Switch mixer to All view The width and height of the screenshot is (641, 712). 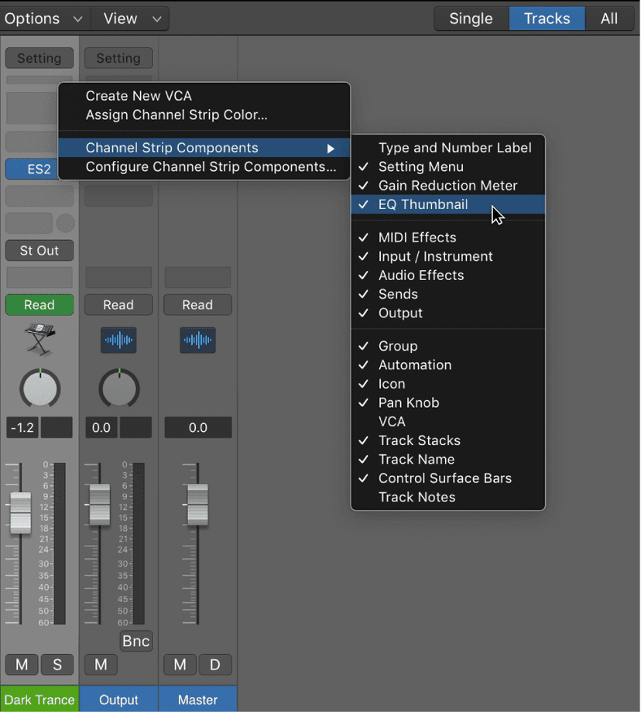pos(609,19)
